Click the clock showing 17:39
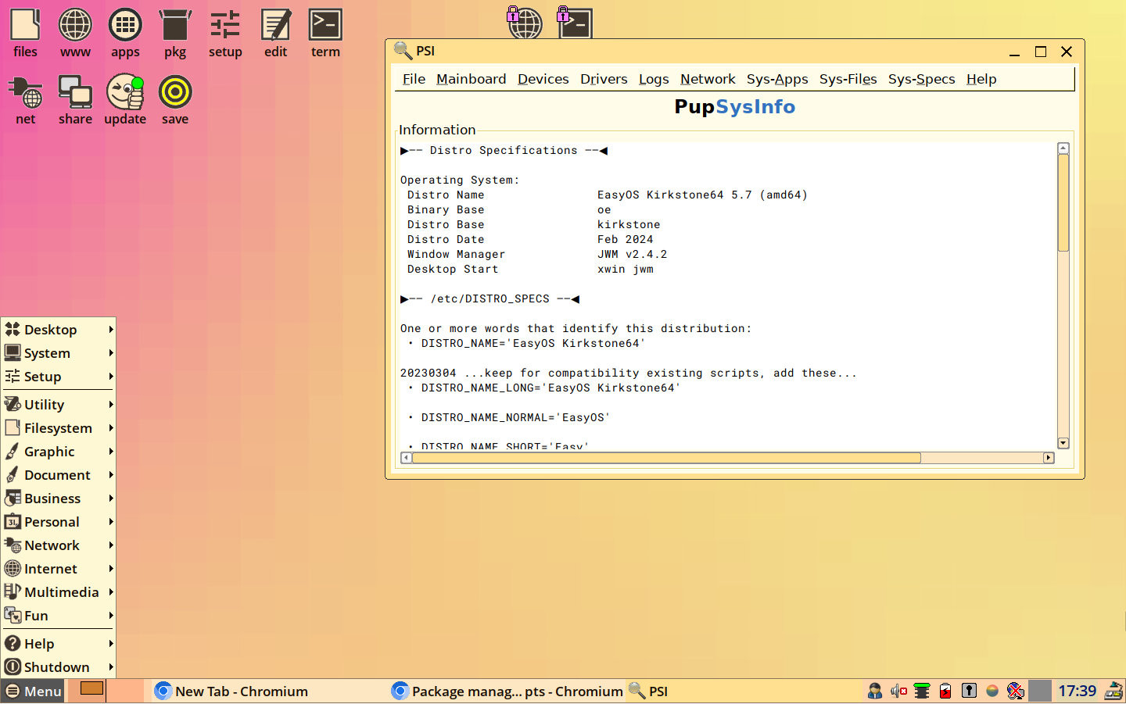This screenshot has height=704, width=1126. click(1077, 691)
